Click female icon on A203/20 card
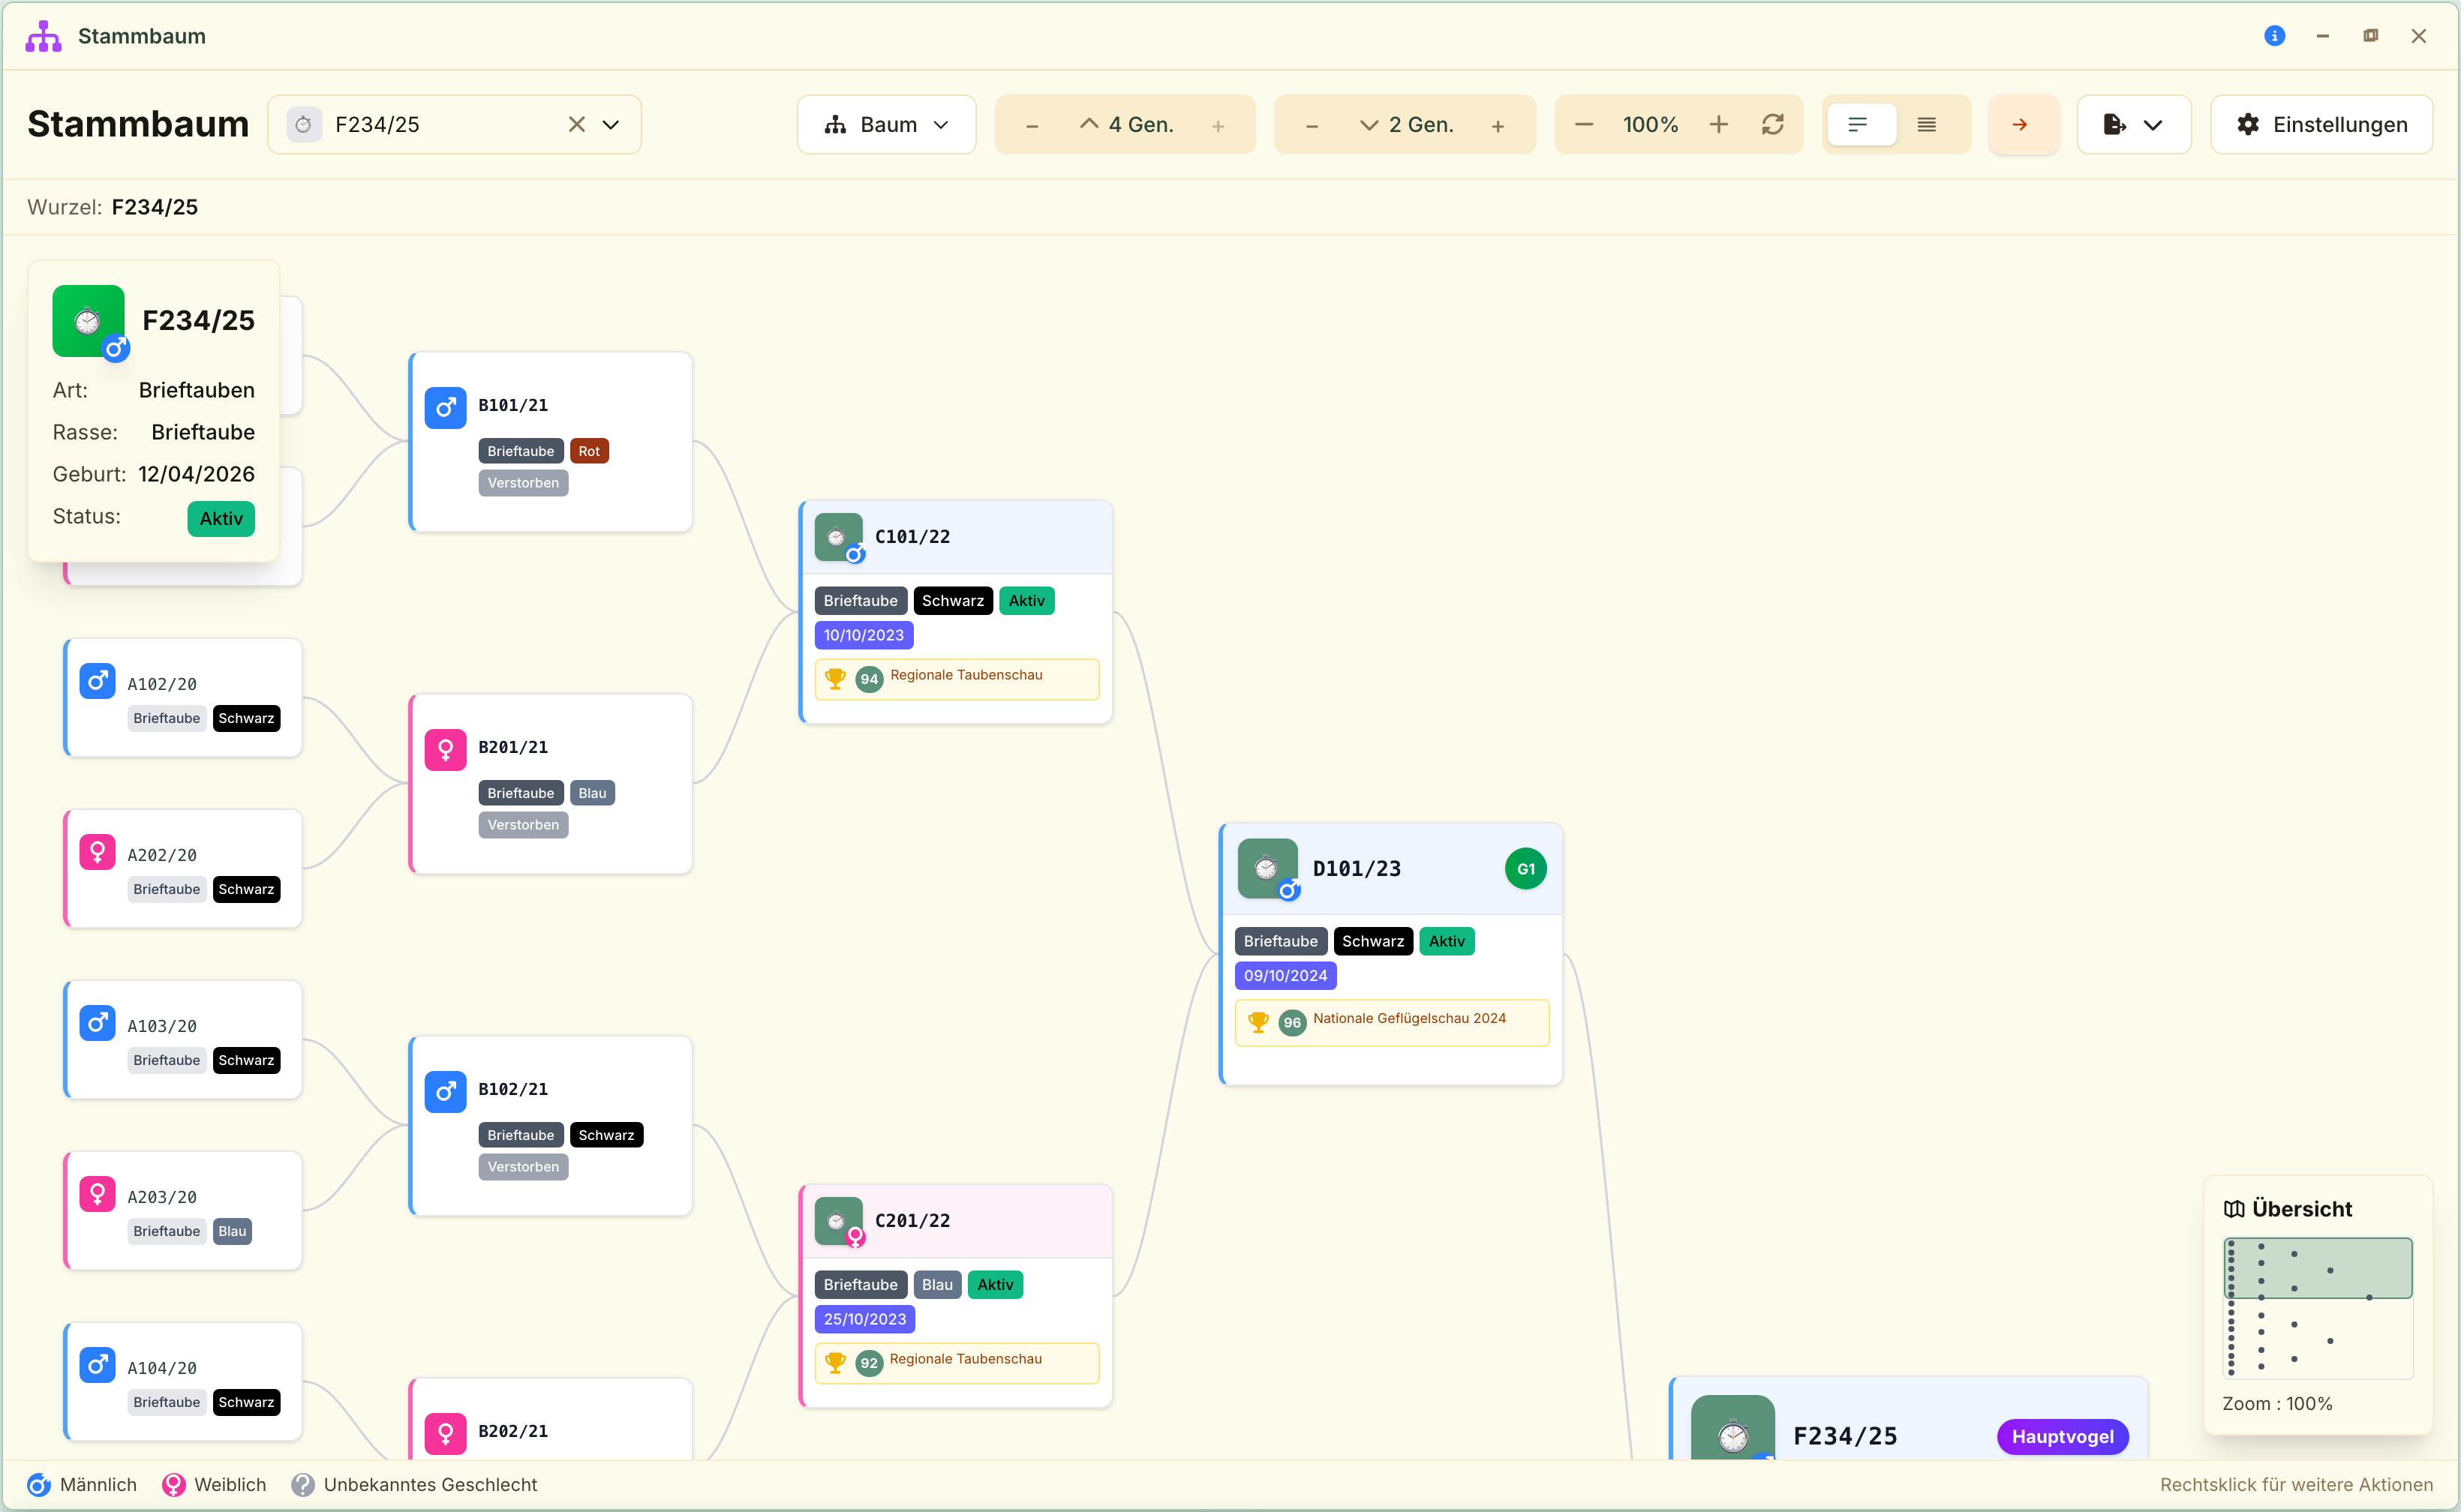Viewport: 2461px width, 1512px height. (x=97, y=1194)
